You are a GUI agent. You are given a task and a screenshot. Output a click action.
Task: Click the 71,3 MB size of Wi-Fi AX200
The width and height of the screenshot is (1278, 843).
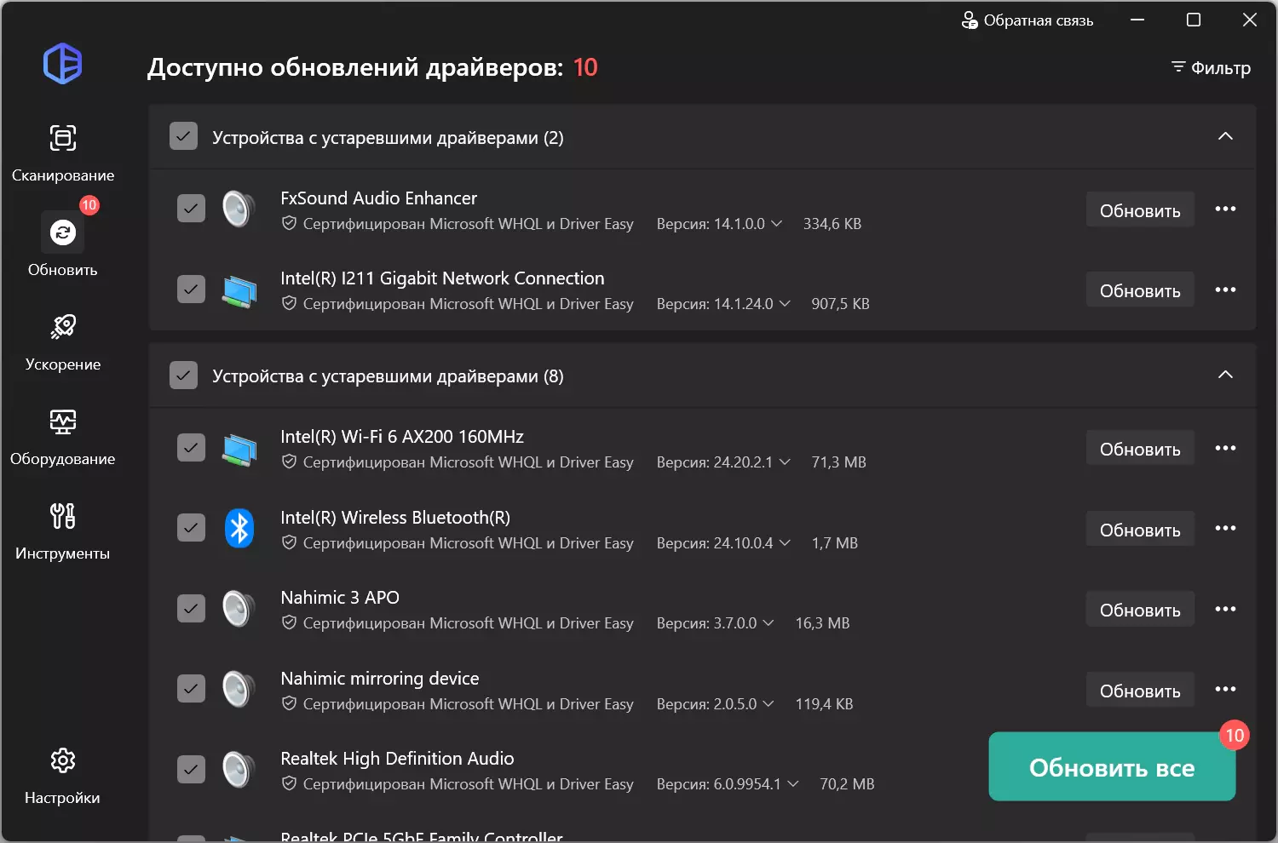838,462
